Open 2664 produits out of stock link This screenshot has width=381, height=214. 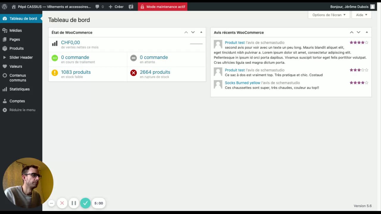pyautogui.click(x=155, y=72)
